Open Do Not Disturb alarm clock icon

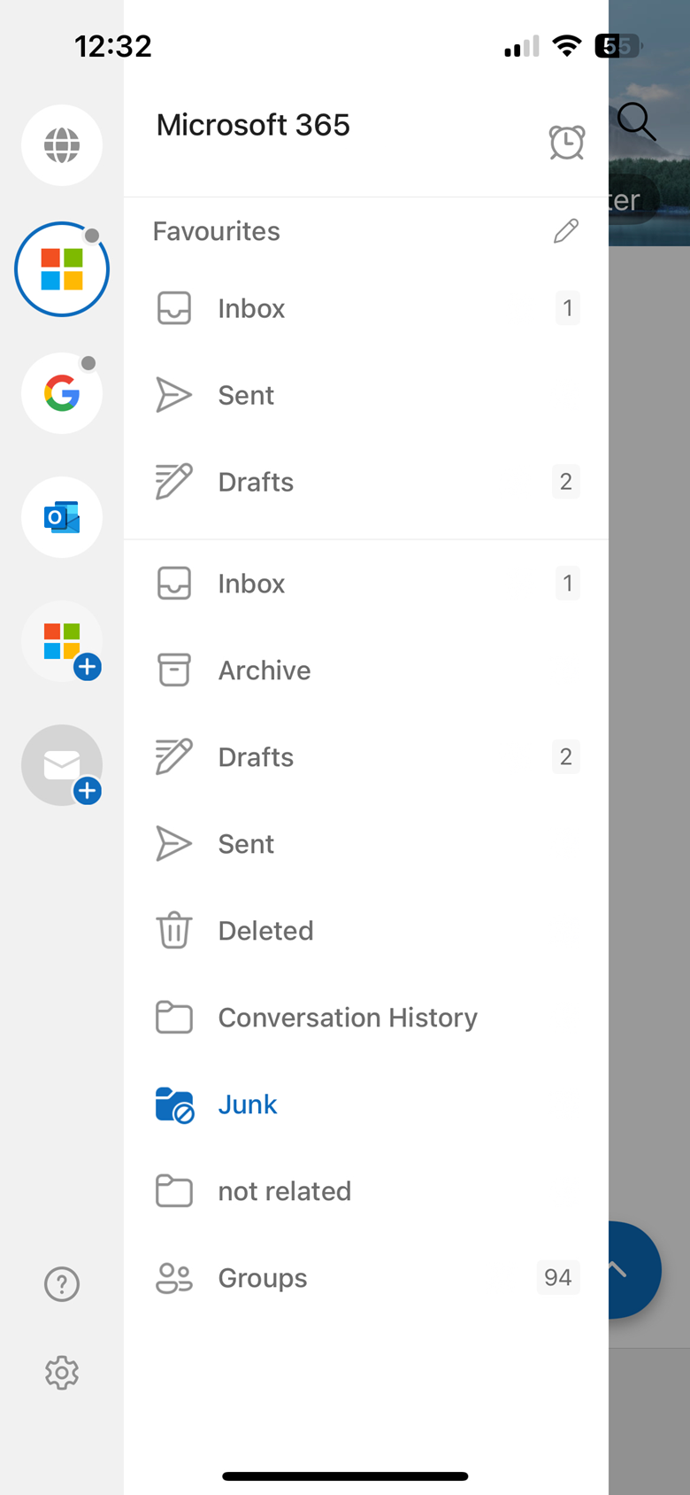pos(566,142)
